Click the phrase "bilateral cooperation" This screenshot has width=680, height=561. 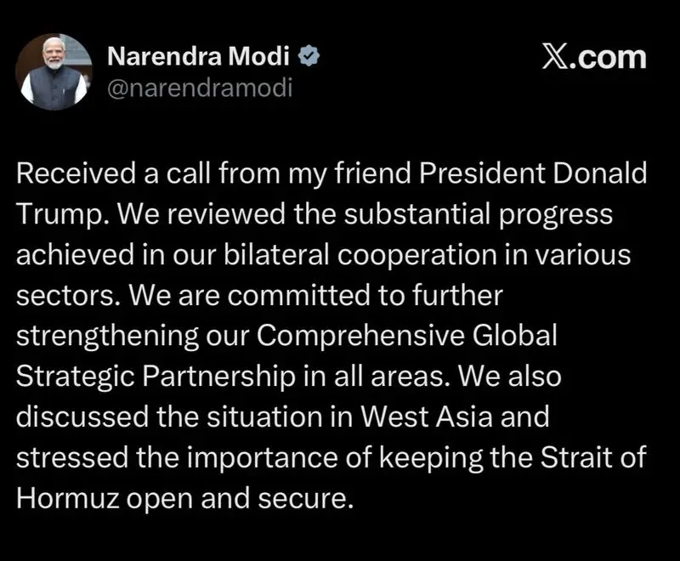tap(336, 255)
